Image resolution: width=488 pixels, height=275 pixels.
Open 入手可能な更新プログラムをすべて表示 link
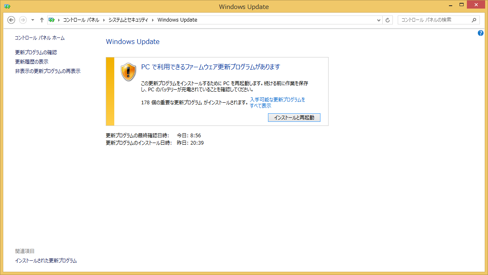(x=277, y=103)
